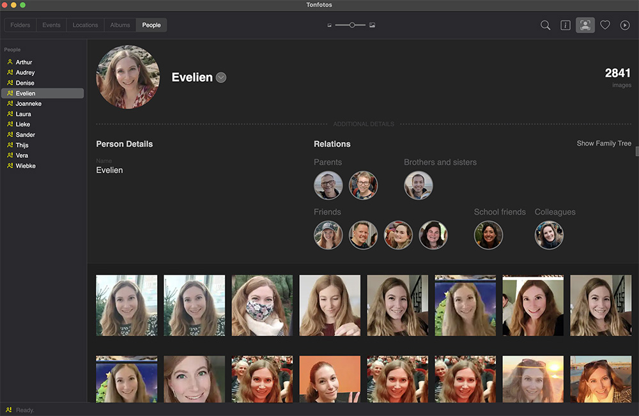Click the person icon next to Sander
The image size is (639, 416).
(x=10, y=135)
